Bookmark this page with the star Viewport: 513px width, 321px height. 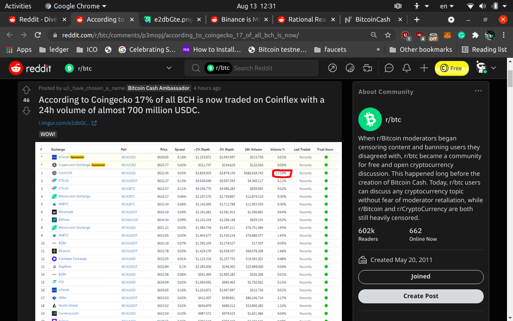coord(388,35)
